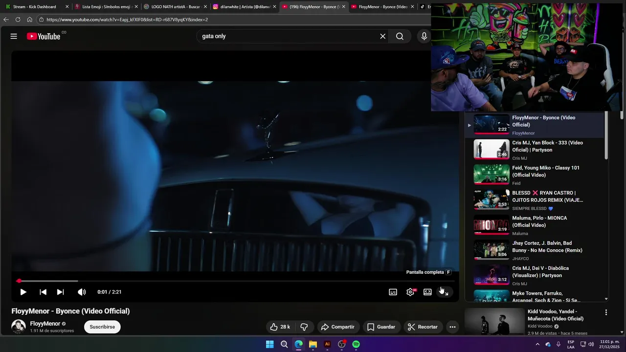Open OBS Studio from taskbar
This screenshot has width=626, height=352.
(x=342, y=344)
